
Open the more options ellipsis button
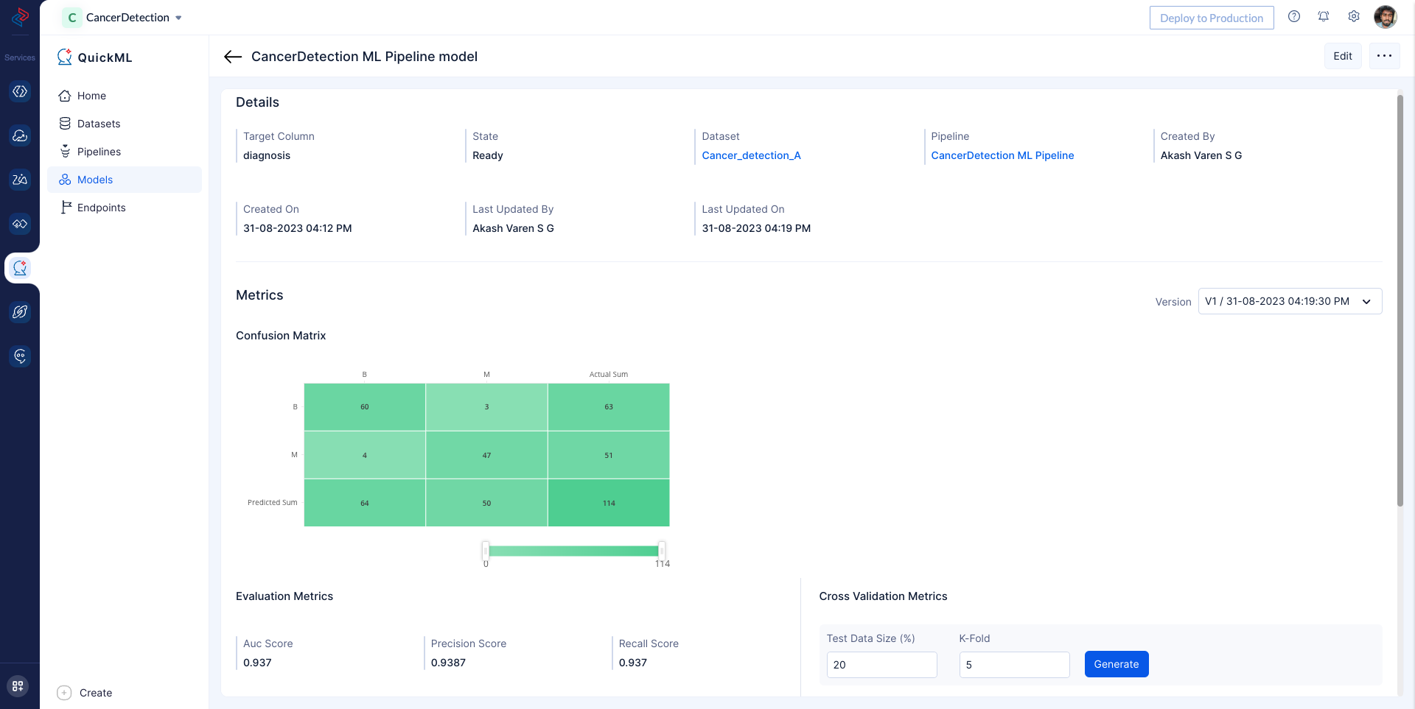[x=1384, y=56]
